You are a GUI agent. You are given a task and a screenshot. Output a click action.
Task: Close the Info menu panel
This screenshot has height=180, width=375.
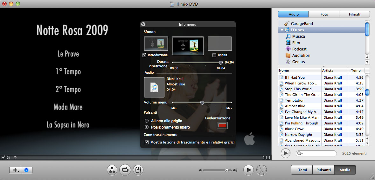pyautogui.click(x=143, y=24)
